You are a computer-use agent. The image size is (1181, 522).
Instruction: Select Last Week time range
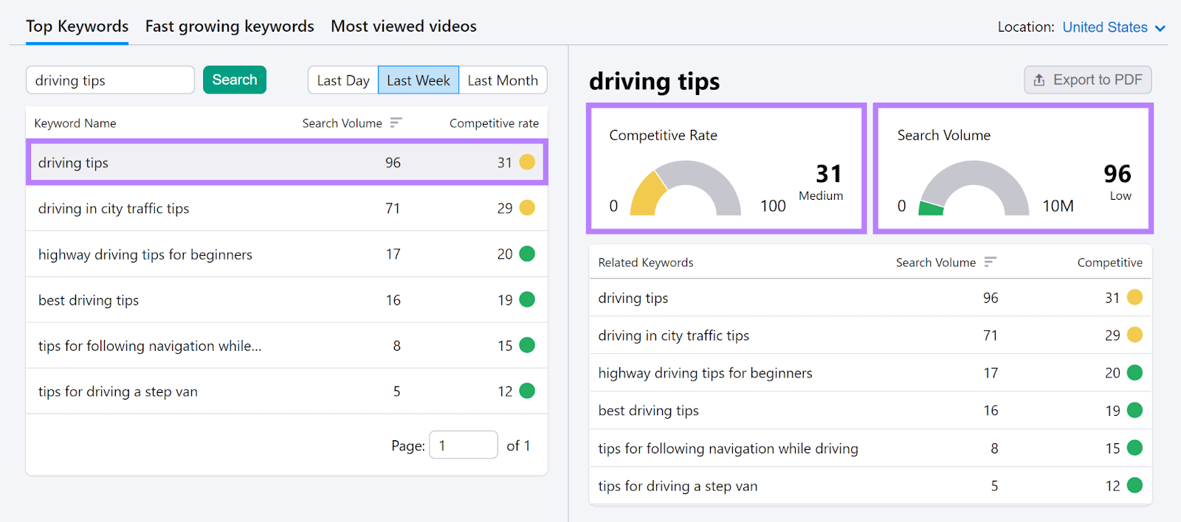tap(419, 80)
